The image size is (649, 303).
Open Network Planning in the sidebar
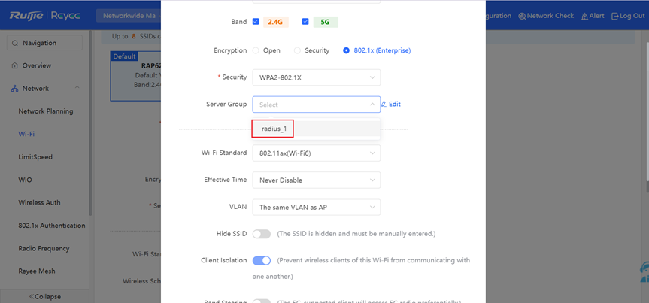click(46, 111)
